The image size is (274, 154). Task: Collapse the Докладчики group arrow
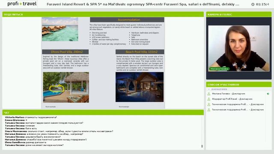tap(209, 89)
